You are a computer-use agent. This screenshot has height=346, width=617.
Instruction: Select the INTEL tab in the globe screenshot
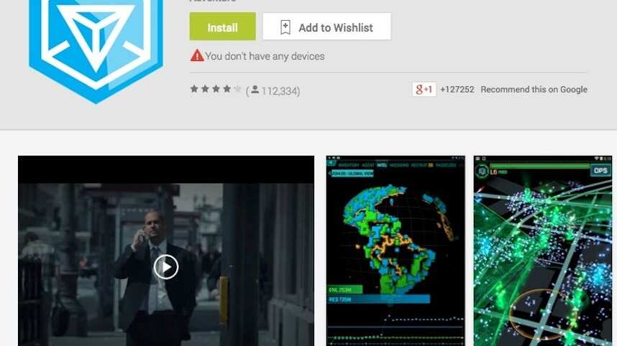(382, 163)
